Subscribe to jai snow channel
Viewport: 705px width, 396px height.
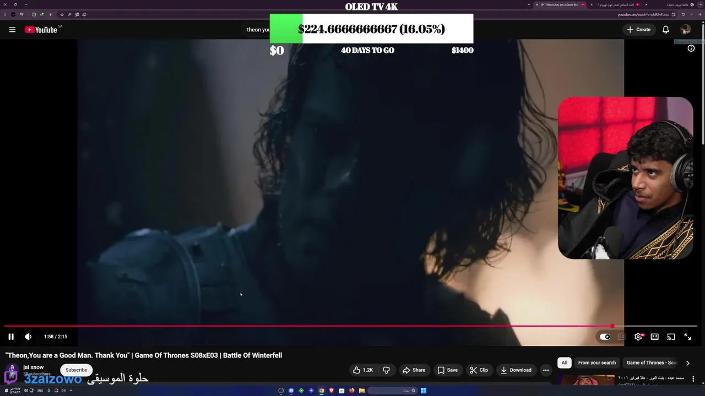(77, 370)
